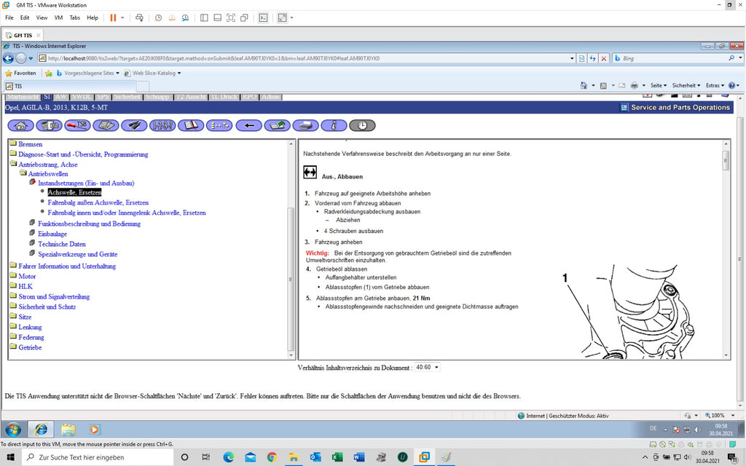Viewport: 746px width, 466px height.
Task: Open the 1-2-3-? diagnostic codes icon
Action: pos(162,125)
